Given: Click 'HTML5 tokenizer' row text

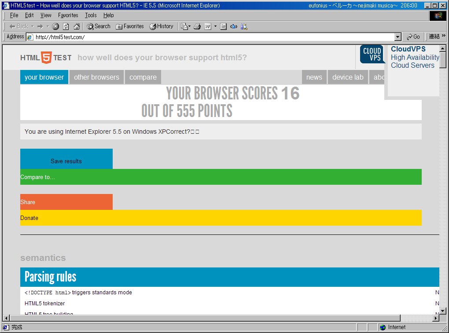Looking at the screenshot, I should point(44,303).
